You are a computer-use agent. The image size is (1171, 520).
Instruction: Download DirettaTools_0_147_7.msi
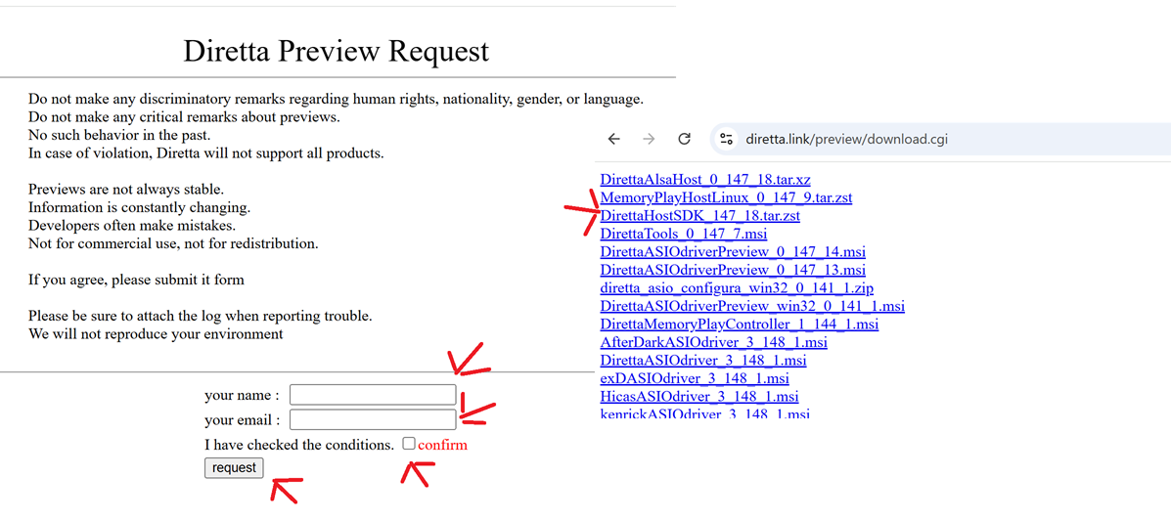coord(683,234)
